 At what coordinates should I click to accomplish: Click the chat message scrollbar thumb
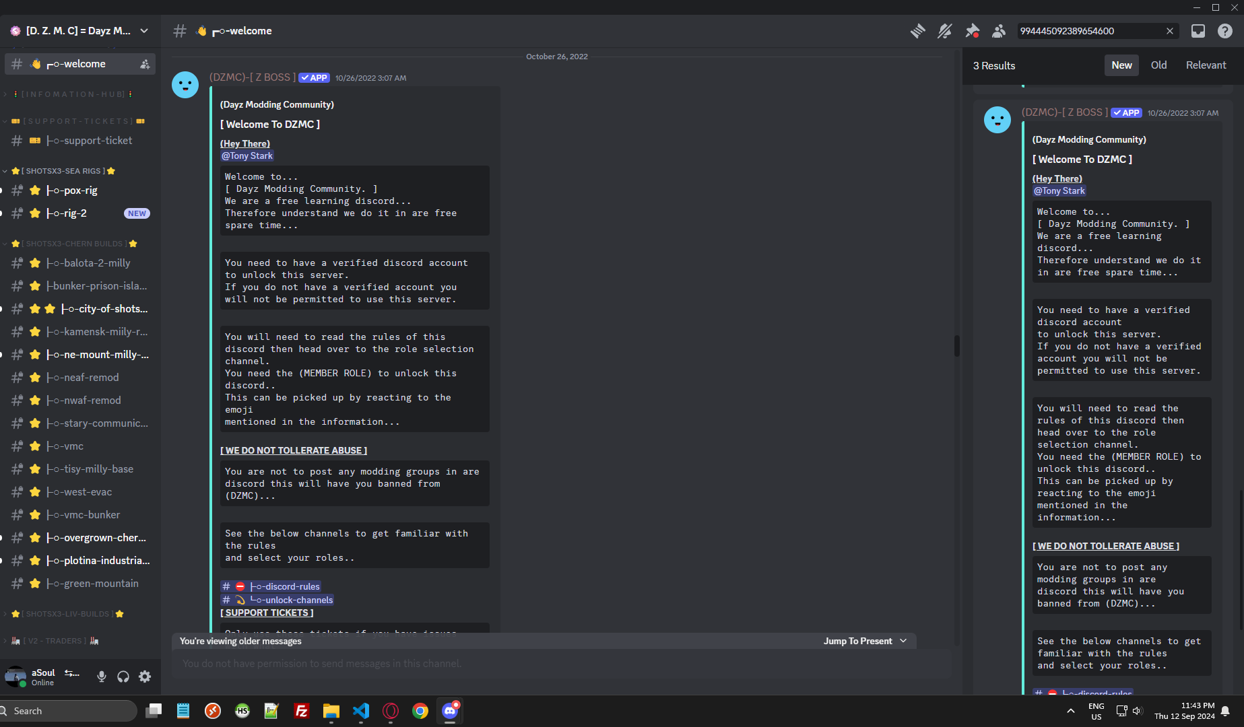coord(956,345)
